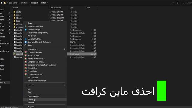Click the clientId text document icon
Image resolution: width=192 pixels, height=108 pixels.
15,30
